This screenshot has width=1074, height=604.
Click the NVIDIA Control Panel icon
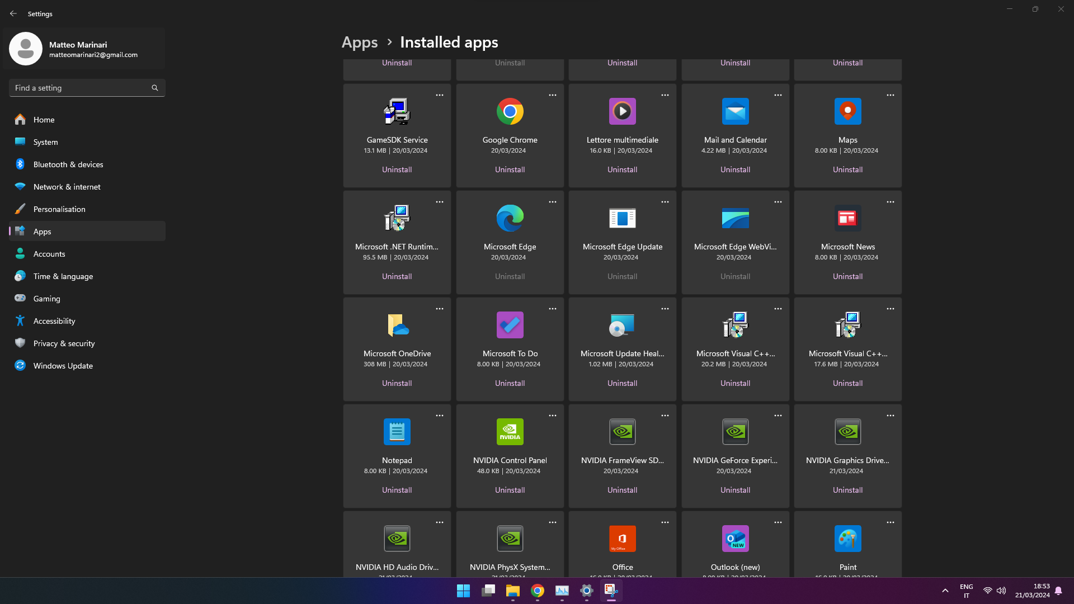point(510,432)
